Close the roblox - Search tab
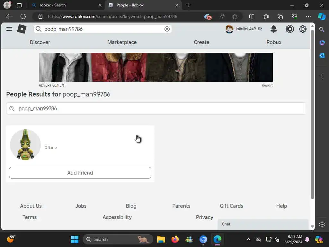This screenshot has width=329, height=247. pos(100,5)
